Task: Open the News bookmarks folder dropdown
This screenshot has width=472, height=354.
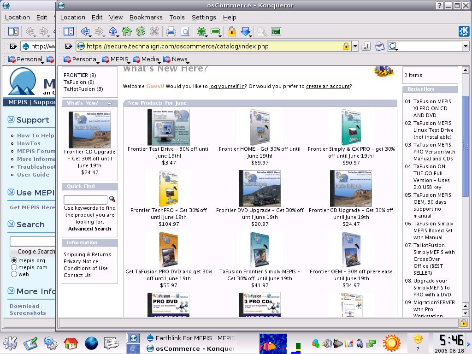Action: (176, 59)
